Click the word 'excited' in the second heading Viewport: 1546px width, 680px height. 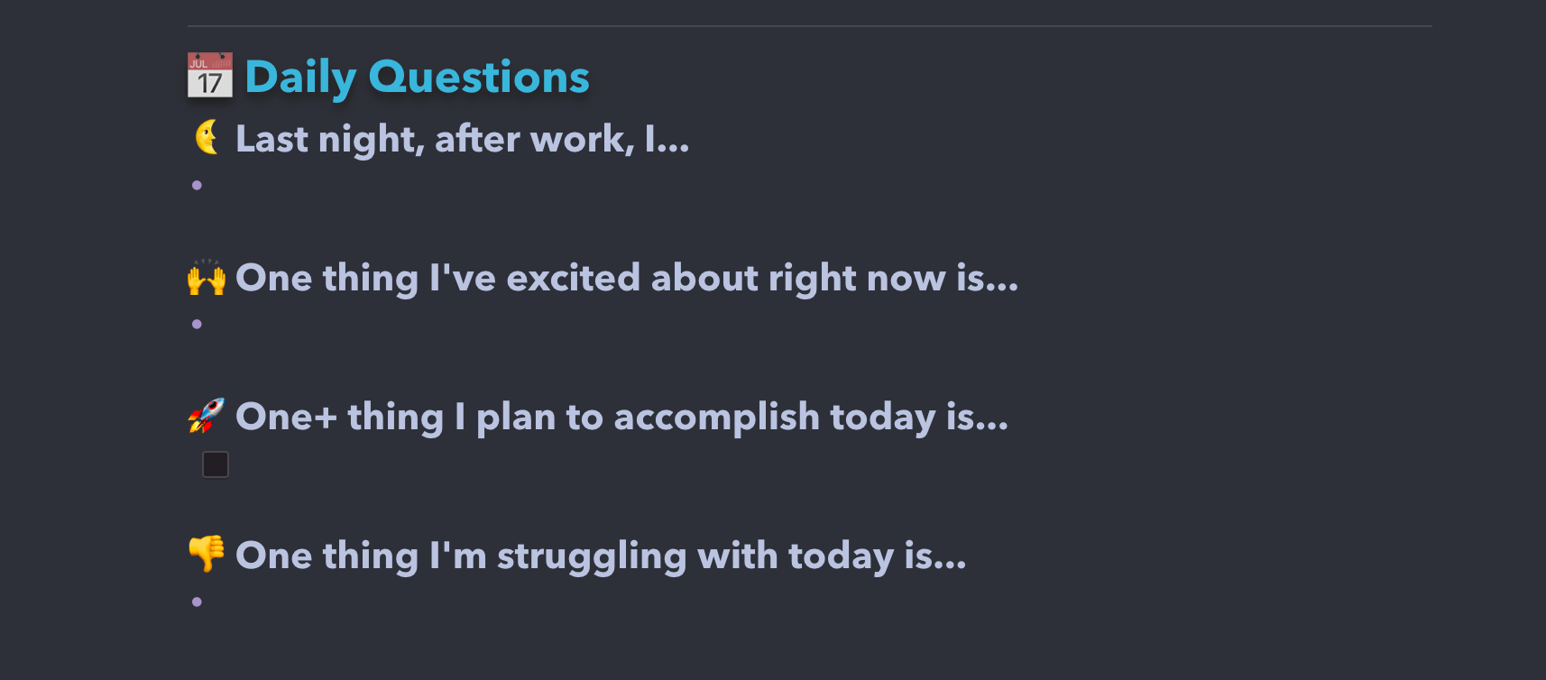coord(574,278)
